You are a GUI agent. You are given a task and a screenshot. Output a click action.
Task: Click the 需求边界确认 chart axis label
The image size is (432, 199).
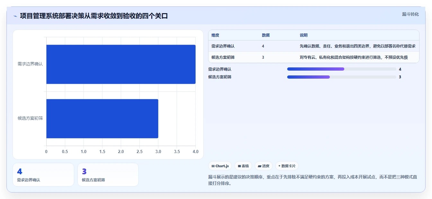[x=30, y=64]
